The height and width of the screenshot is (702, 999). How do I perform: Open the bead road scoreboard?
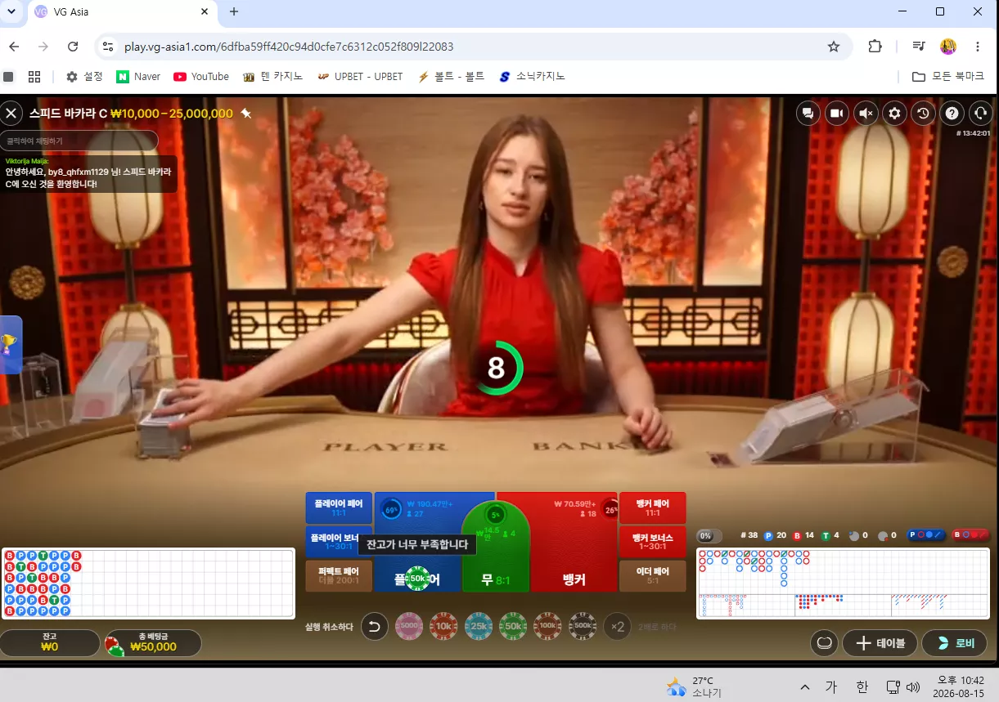click(147, 584)
